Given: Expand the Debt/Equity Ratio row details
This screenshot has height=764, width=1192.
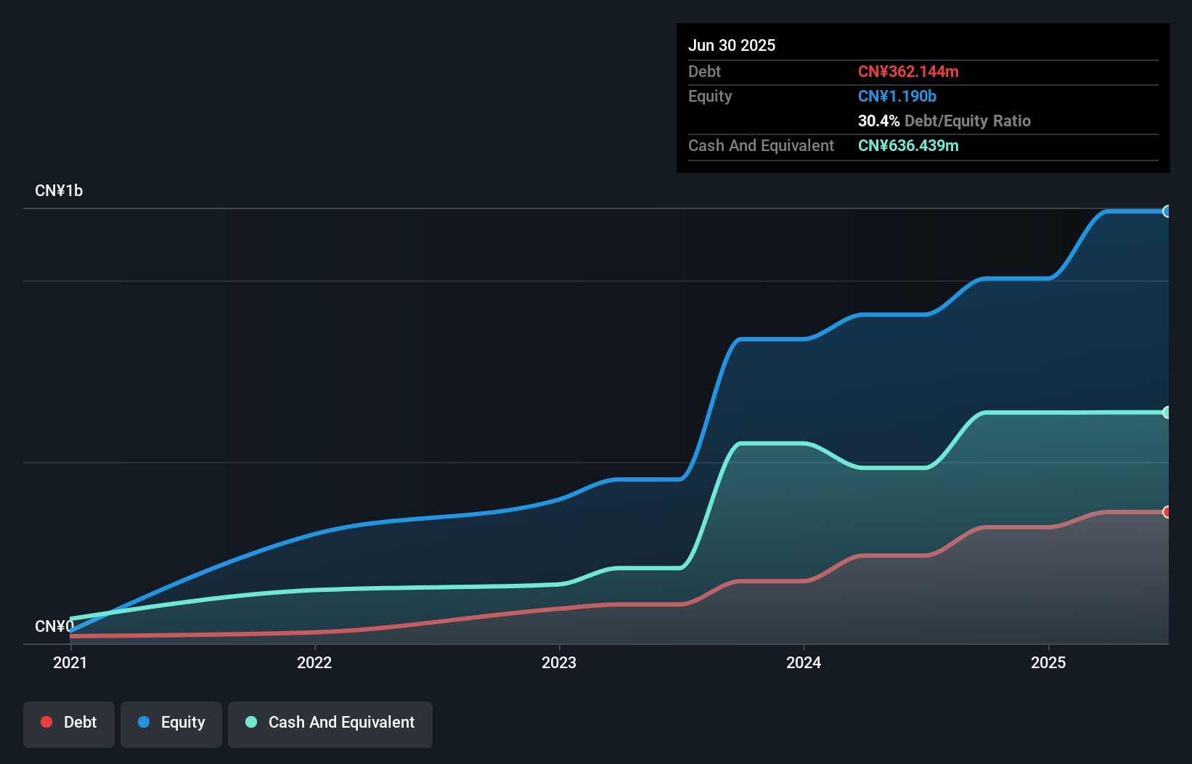Looking at the screenshot, I should point(944,121).
